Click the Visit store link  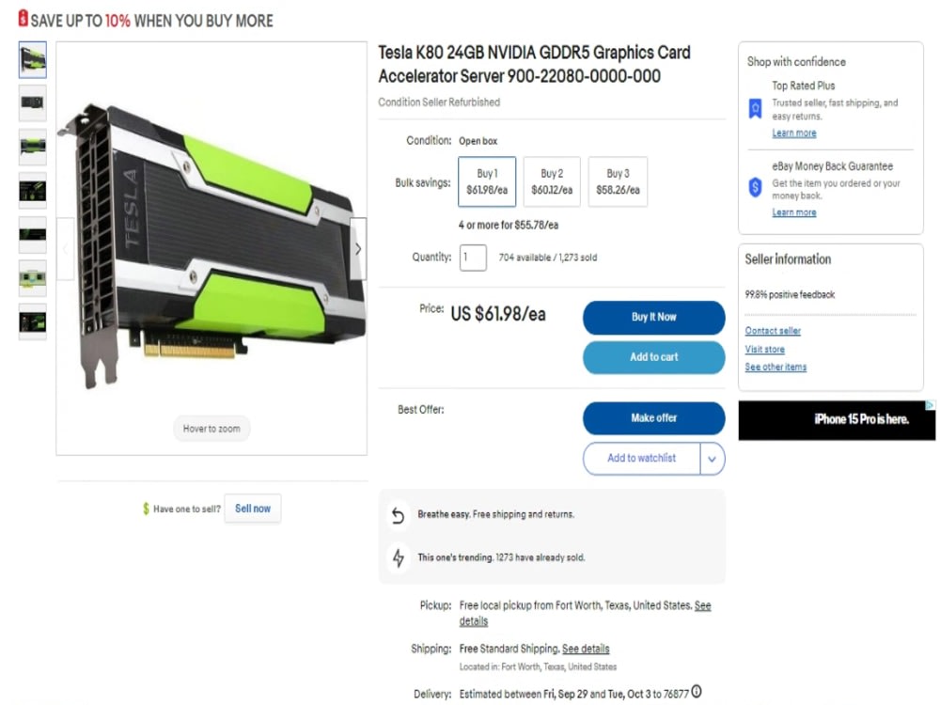click(764, 350)
